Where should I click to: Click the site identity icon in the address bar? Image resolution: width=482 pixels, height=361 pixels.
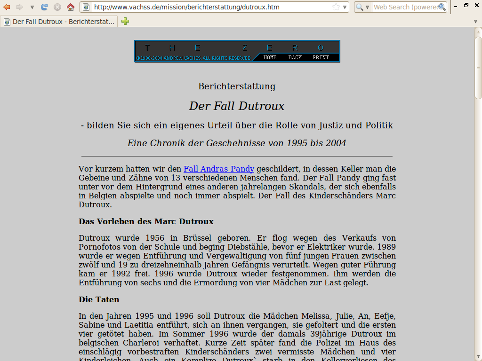[x=87, y=7]
